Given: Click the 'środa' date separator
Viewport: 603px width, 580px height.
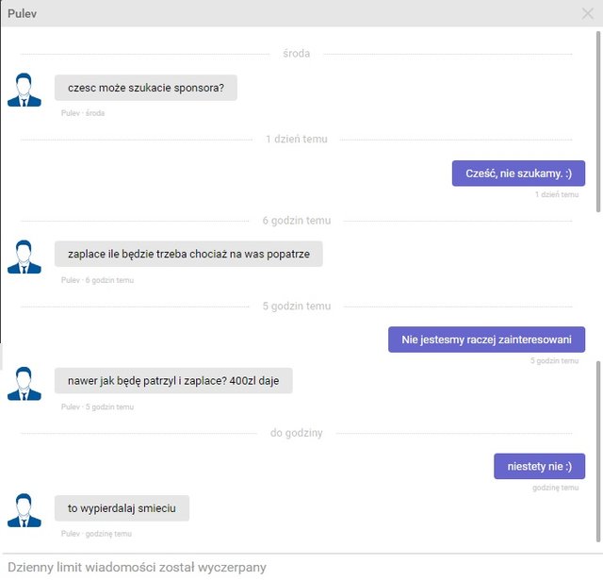Looking at the screenshot, I should [296, 54].
